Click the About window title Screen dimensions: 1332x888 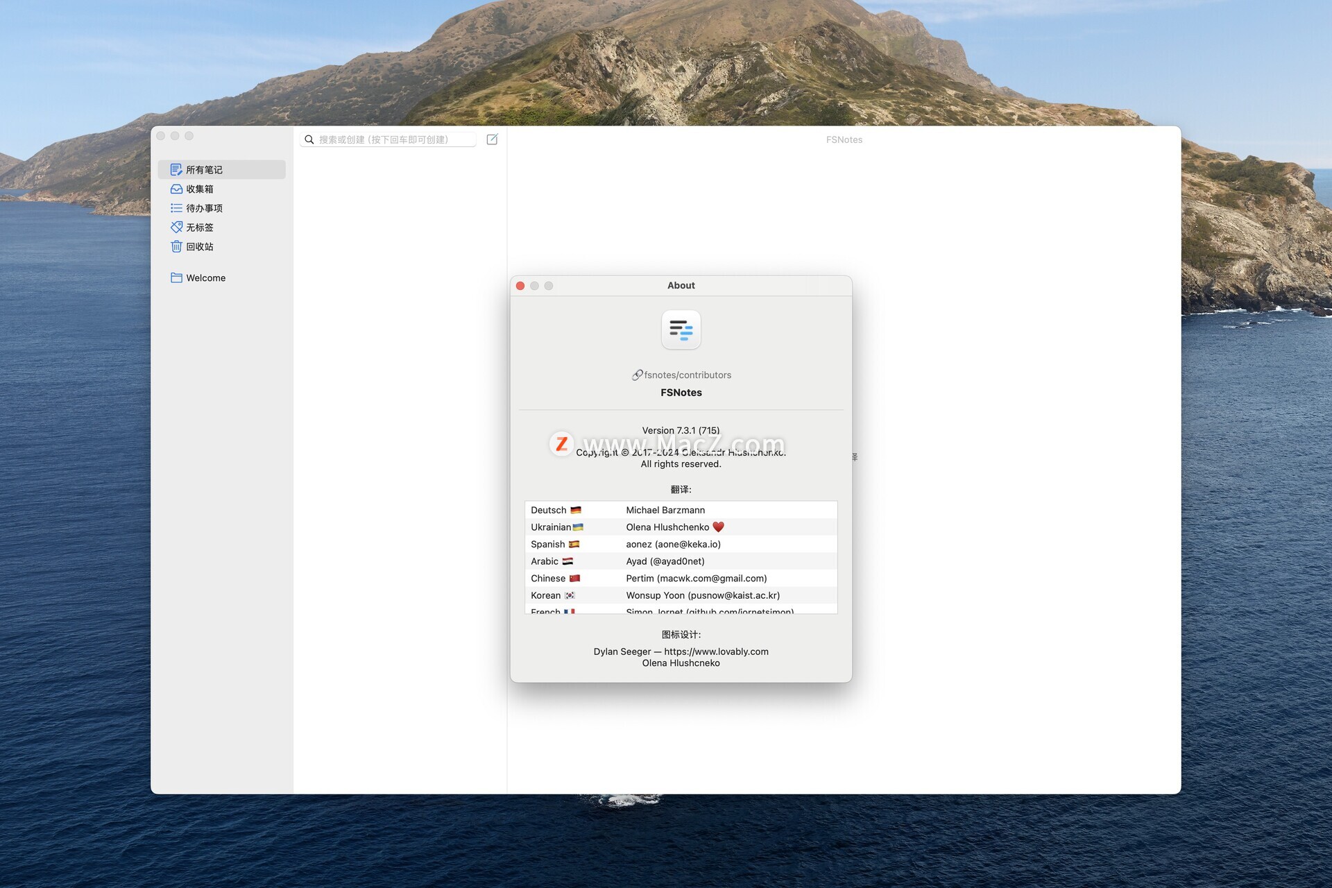[681, 286]
